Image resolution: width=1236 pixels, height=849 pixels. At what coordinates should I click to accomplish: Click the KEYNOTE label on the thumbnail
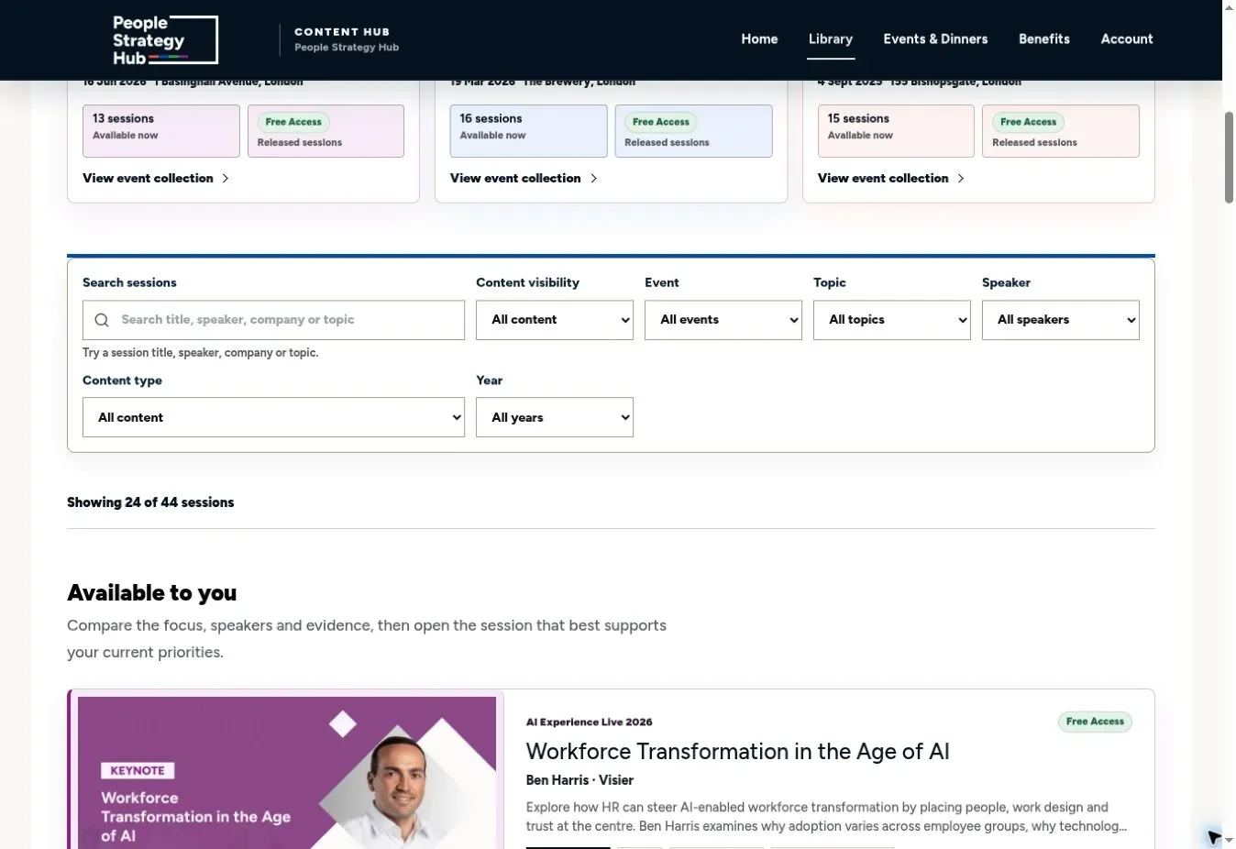[138, 771]
